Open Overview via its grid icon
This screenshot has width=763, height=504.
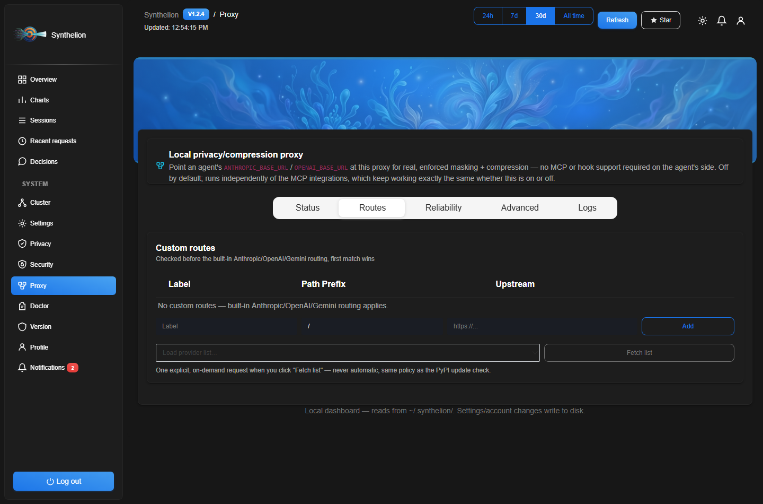tap(22, 80)
